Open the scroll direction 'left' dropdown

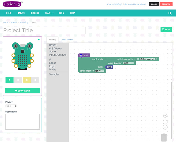[100, 71]
